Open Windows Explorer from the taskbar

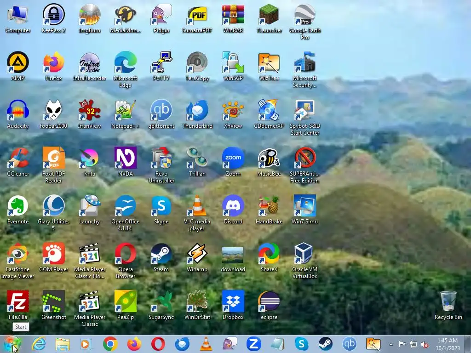(63, 344)
